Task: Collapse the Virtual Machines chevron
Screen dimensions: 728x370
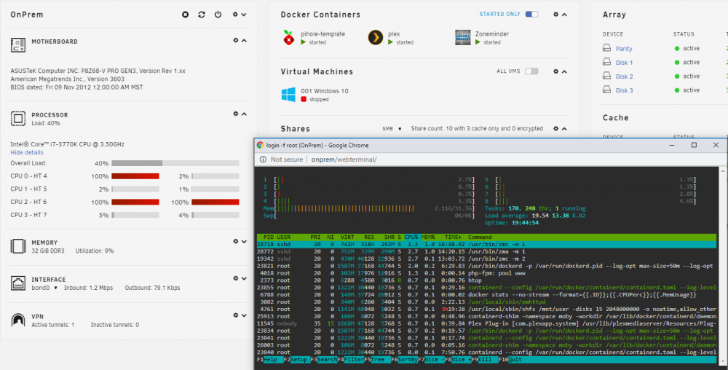Action: [x=565, y=71]
